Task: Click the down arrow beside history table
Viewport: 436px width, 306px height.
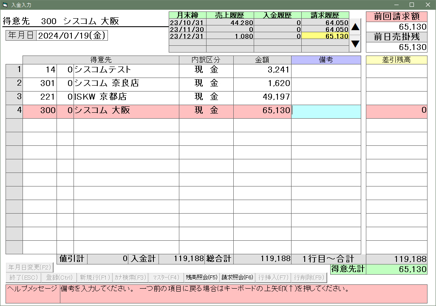Action: [355, 44]
